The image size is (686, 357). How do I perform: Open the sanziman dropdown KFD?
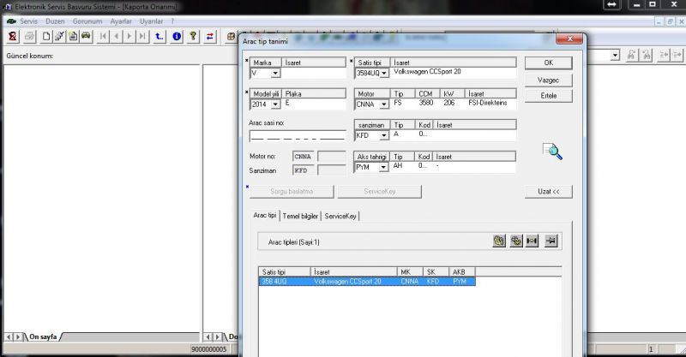(383, 135)
